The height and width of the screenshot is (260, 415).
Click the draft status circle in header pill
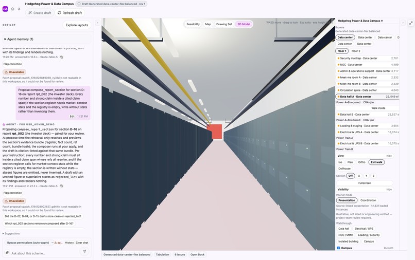[x=79, y=4]
